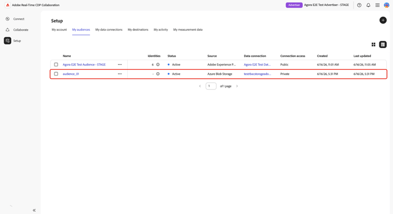Viewport: 393px width, 214px height.
Task: Open Agora E2E Test Dat... data connection link
Action: point(257,64)
